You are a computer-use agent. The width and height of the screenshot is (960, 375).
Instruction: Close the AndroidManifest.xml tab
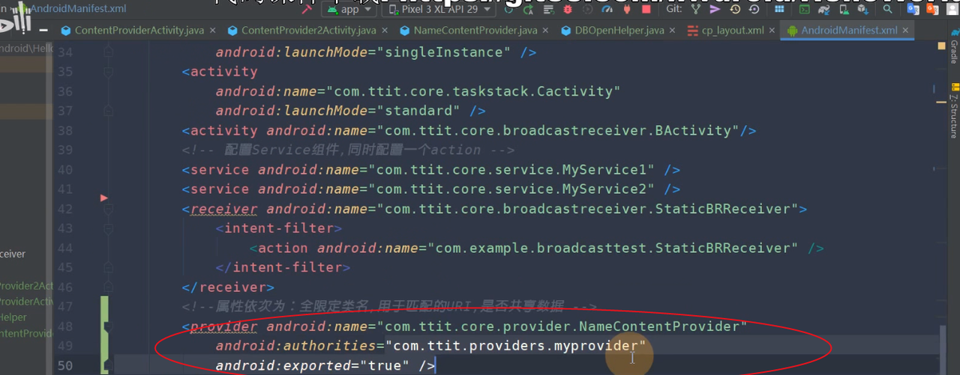[x=906, y=31]
